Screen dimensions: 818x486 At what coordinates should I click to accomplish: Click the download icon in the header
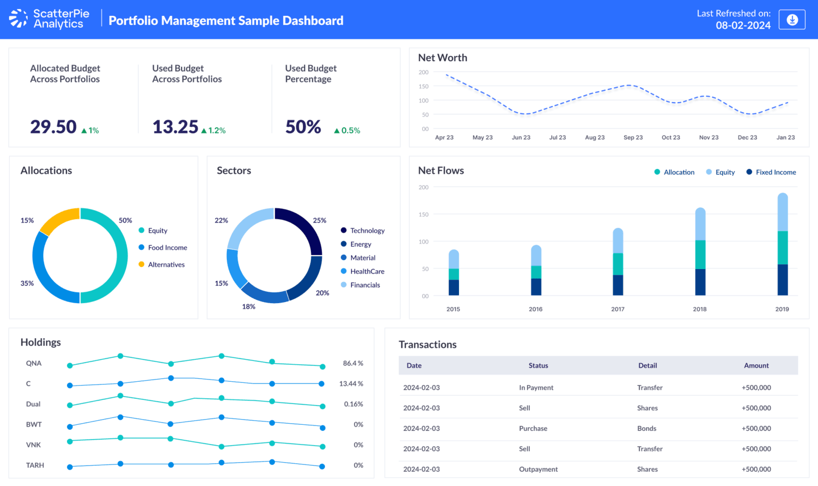tap(792, 19)
